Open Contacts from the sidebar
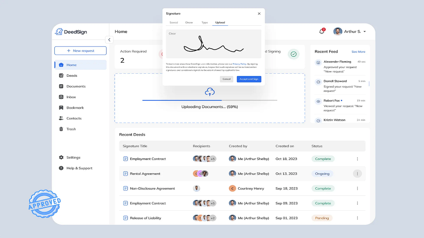The height and width of the screenshot is (238, 424). pos(74,118)
